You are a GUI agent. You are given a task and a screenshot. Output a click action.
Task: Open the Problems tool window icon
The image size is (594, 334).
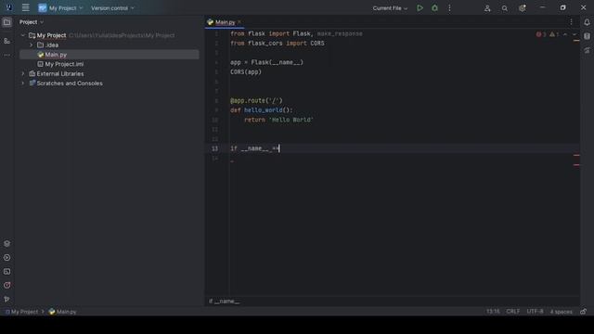coord(6,286)
